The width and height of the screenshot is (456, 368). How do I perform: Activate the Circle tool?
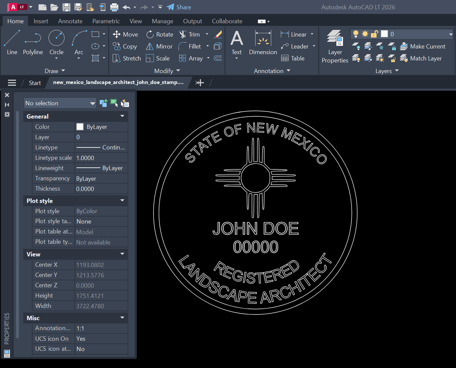point(57,43)
